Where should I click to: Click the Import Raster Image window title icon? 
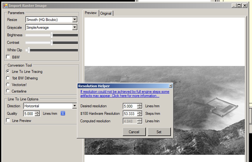[x=5, y=6]
